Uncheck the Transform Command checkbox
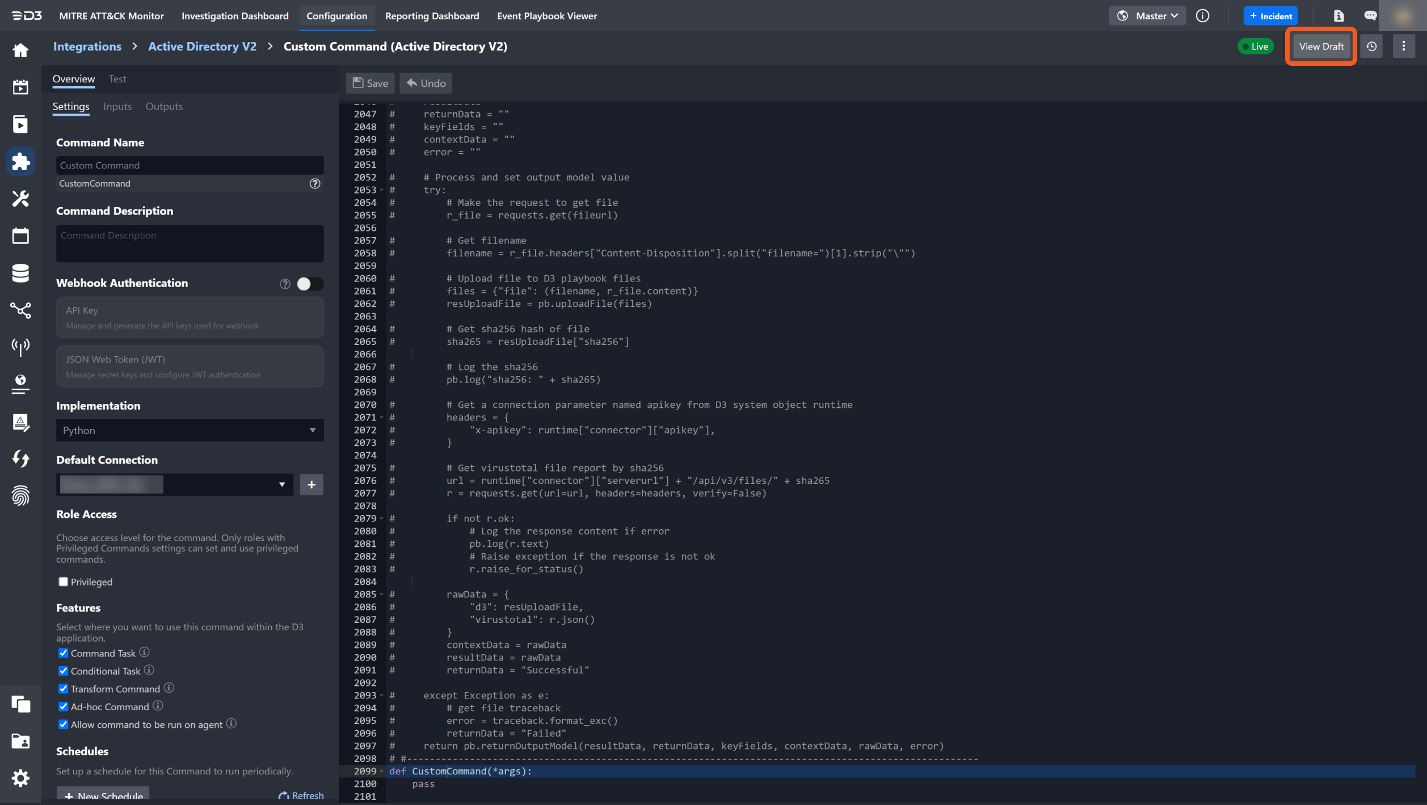1427x805 pixels. (x=63, y=689)
